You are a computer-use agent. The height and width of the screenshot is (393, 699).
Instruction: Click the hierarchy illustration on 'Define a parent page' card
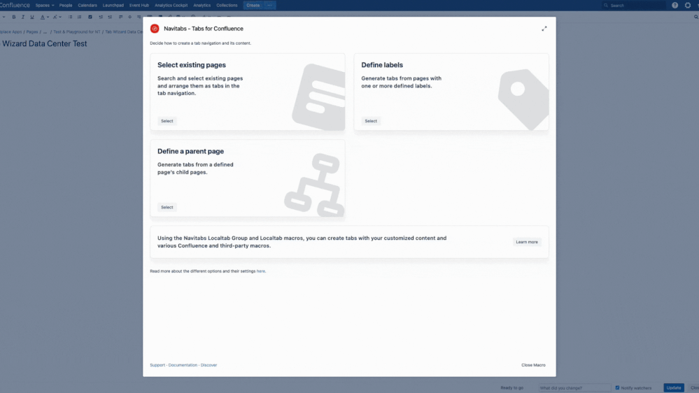click(x=315, y=185)
